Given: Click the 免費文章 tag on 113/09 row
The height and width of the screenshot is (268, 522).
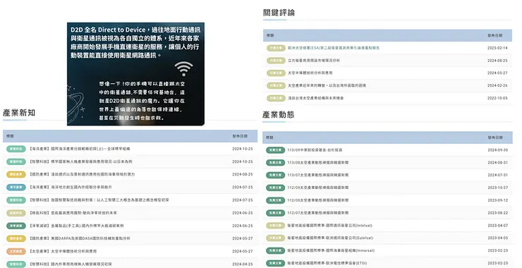Looking at the screenshot, I should (x=276, y=150).
